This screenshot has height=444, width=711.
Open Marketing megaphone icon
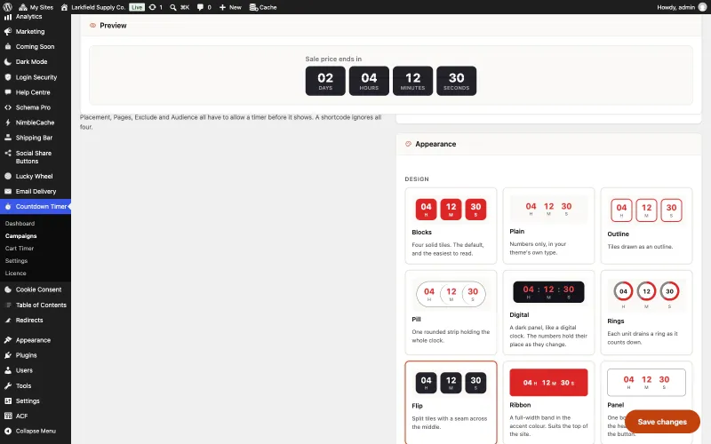(x=8, y=31)
